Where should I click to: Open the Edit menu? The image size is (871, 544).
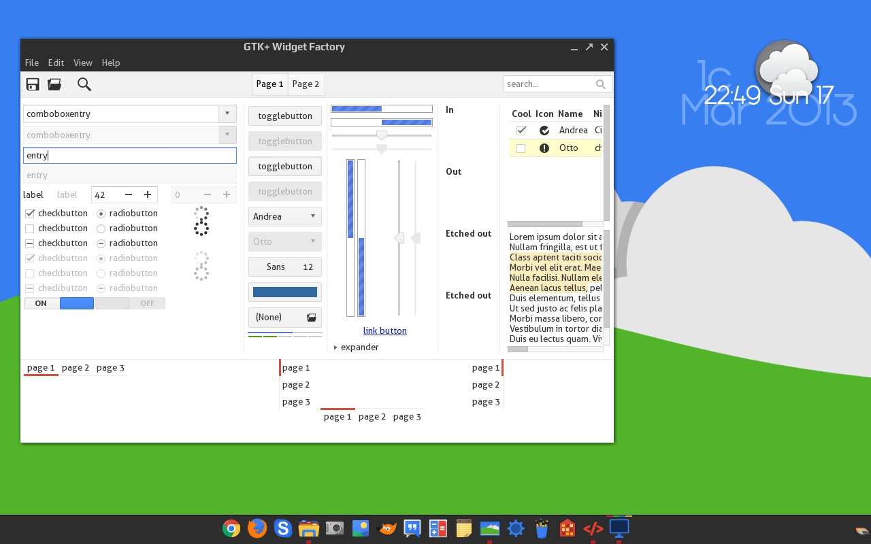click(56, 63)
